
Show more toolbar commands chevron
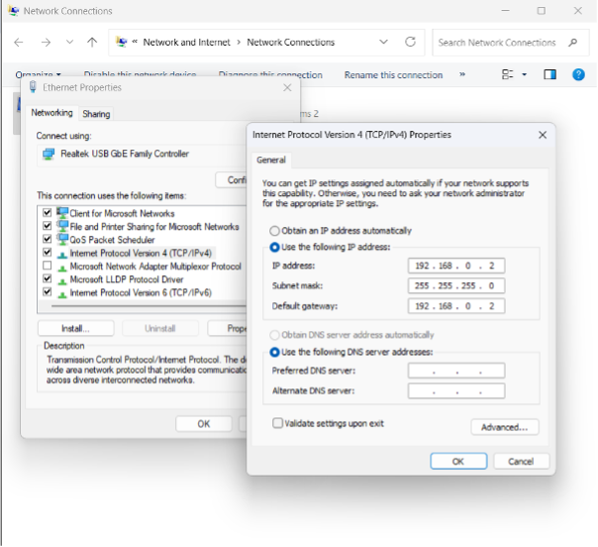[462, 74]
